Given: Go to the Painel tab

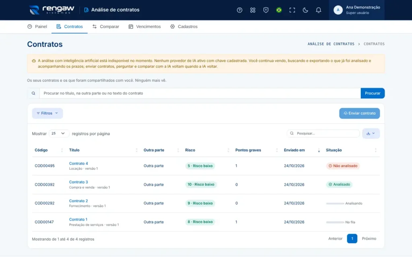Looking at the screenshot, I should point(37,27).
